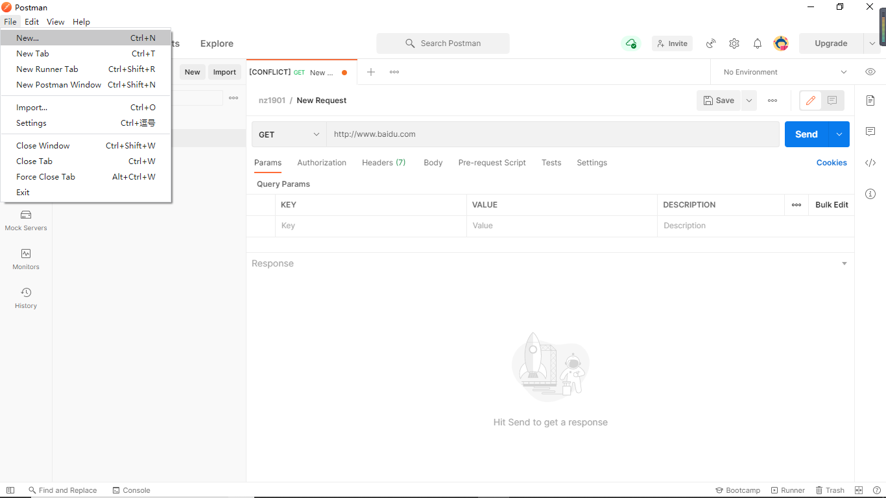The image size is (886, 498).
Task: Choose Close Window from File menu
Action: tap(86, 146)
